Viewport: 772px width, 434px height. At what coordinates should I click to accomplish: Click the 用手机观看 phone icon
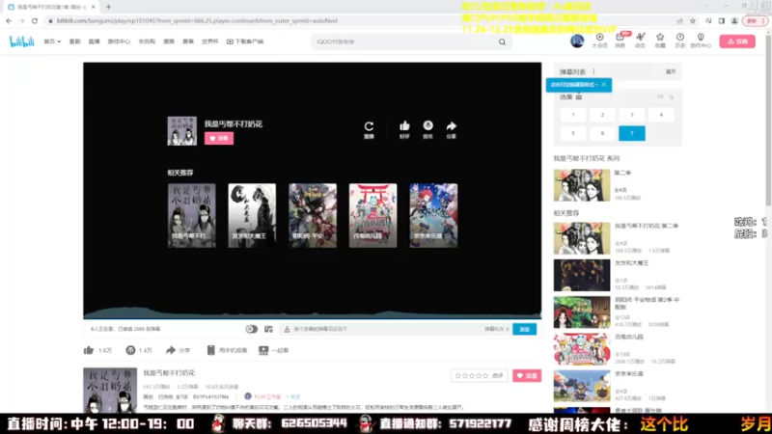(210, 350)
